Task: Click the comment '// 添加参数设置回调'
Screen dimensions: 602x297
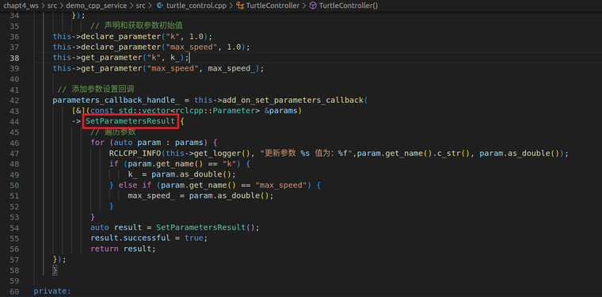Action: click(x=96, y=89)
